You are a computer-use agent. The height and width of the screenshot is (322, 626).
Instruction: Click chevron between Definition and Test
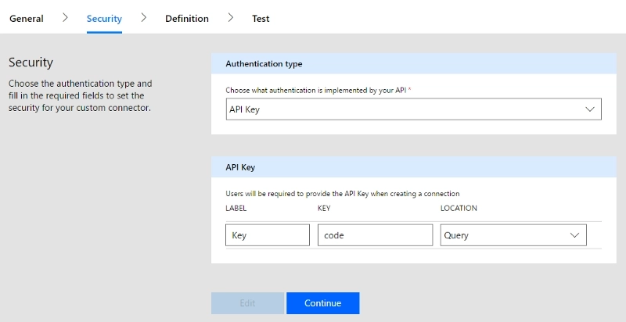[x=230, y=17]
